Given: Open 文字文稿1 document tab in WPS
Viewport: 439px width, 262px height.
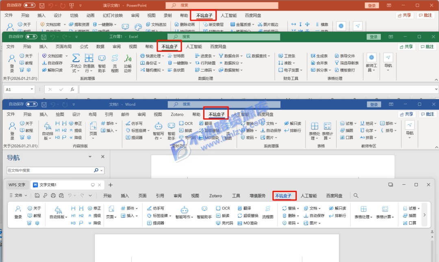Looking at the screenshot, I should 67,185.
